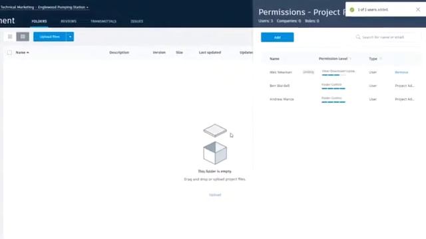Screen dimensions: 426x239
Task: Click the Add button in Permissions
Action: 278,37
